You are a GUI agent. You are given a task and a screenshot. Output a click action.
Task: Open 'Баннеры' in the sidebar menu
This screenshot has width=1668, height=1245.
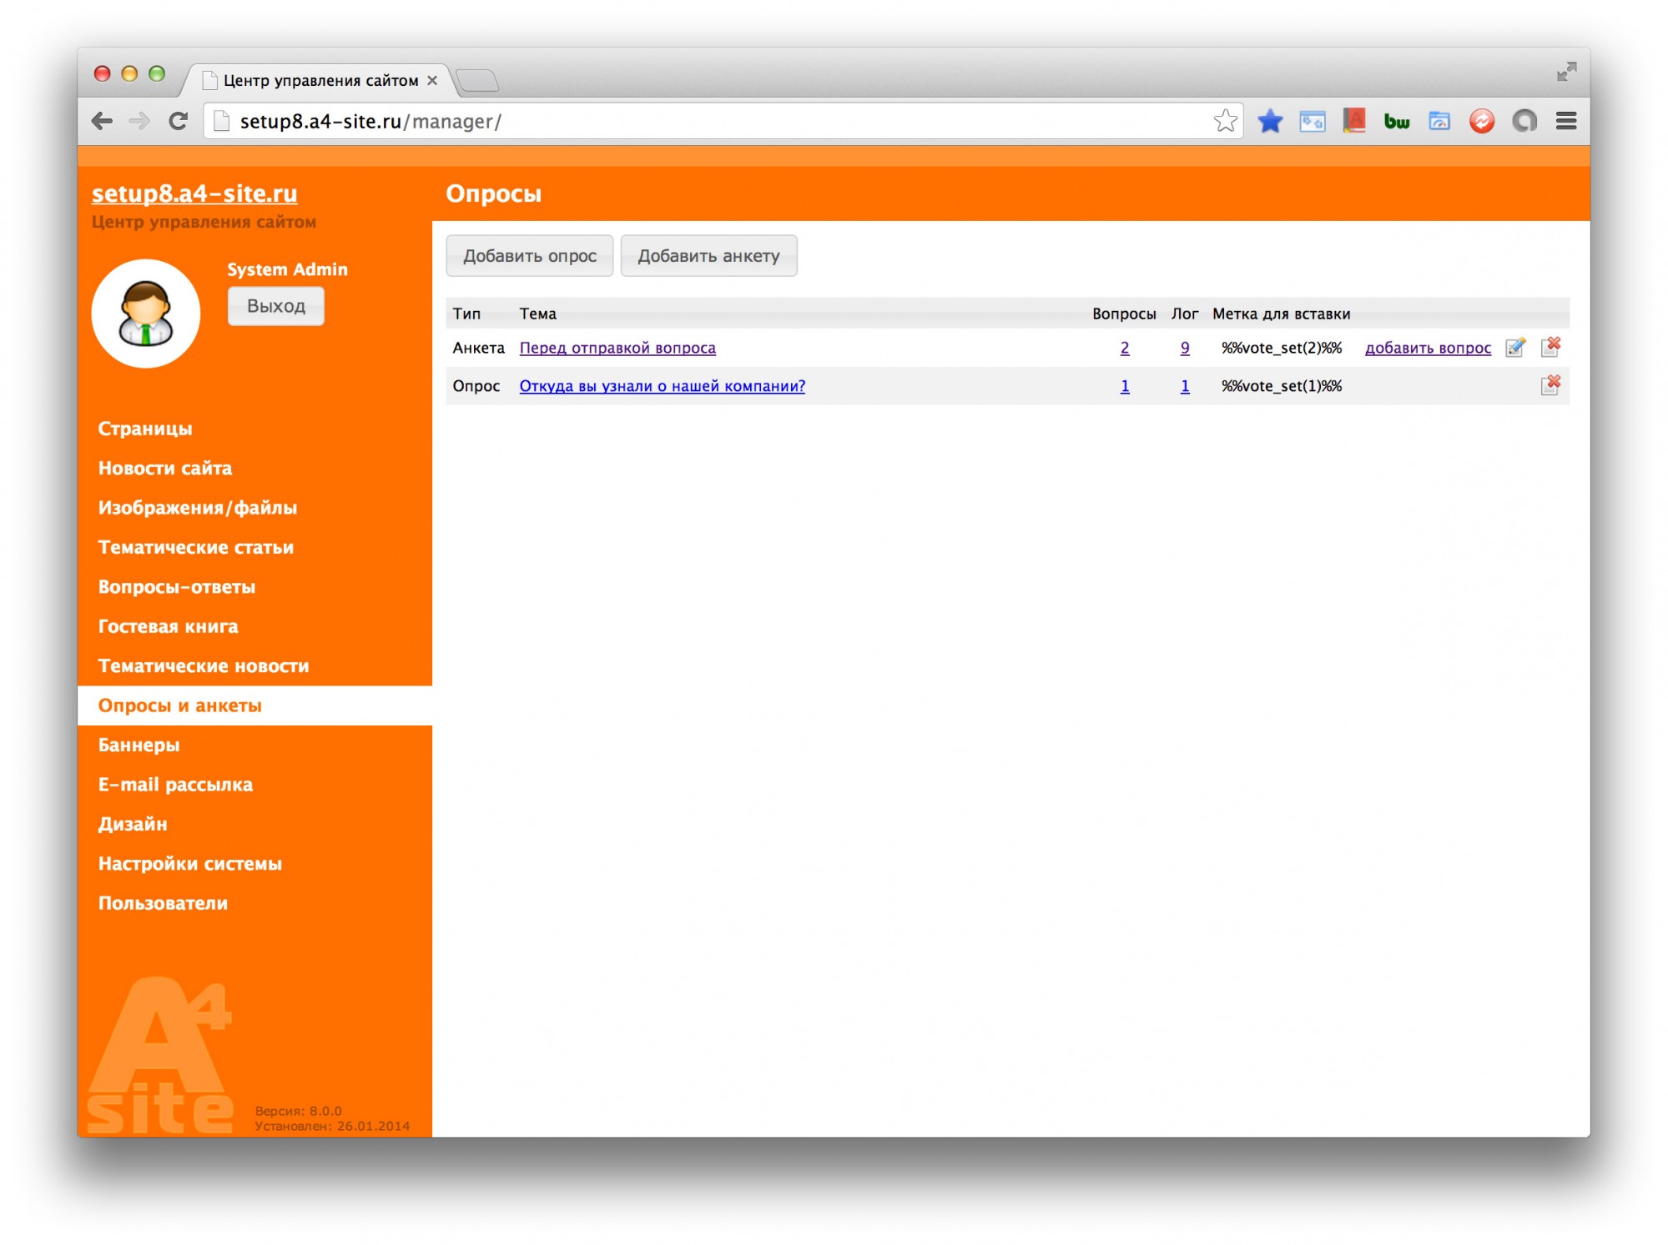click(x=139, y=745)
